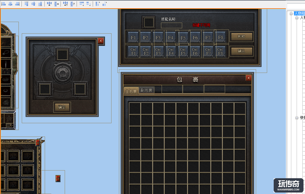Click the F6 hotkey button
This screenshot has width=305, height=194.
(x=195, y=37)
